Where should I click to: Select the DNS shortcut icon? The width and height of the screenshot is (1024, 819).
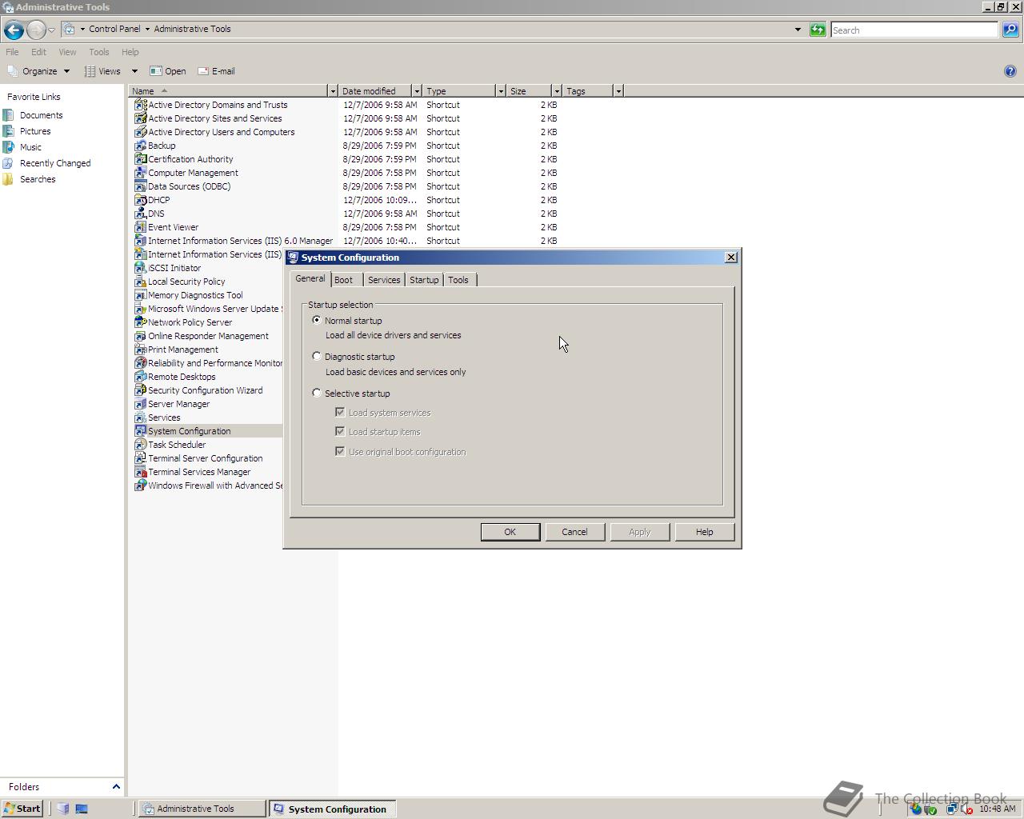point(140,214)
